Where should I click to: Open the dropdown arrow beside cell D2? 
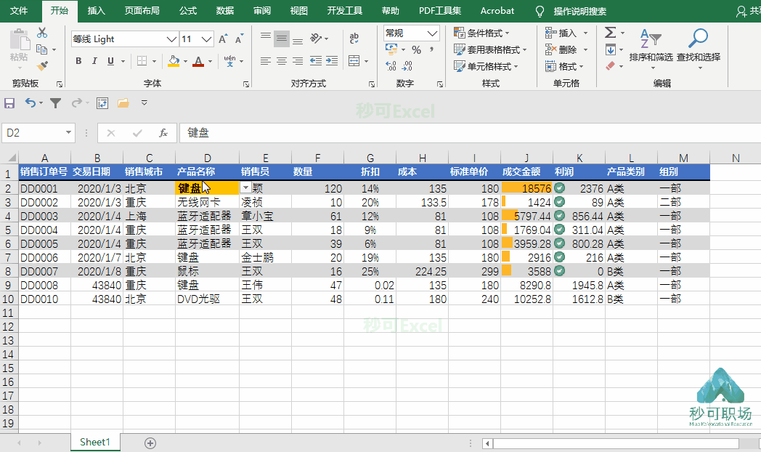(x=245, y=188)
